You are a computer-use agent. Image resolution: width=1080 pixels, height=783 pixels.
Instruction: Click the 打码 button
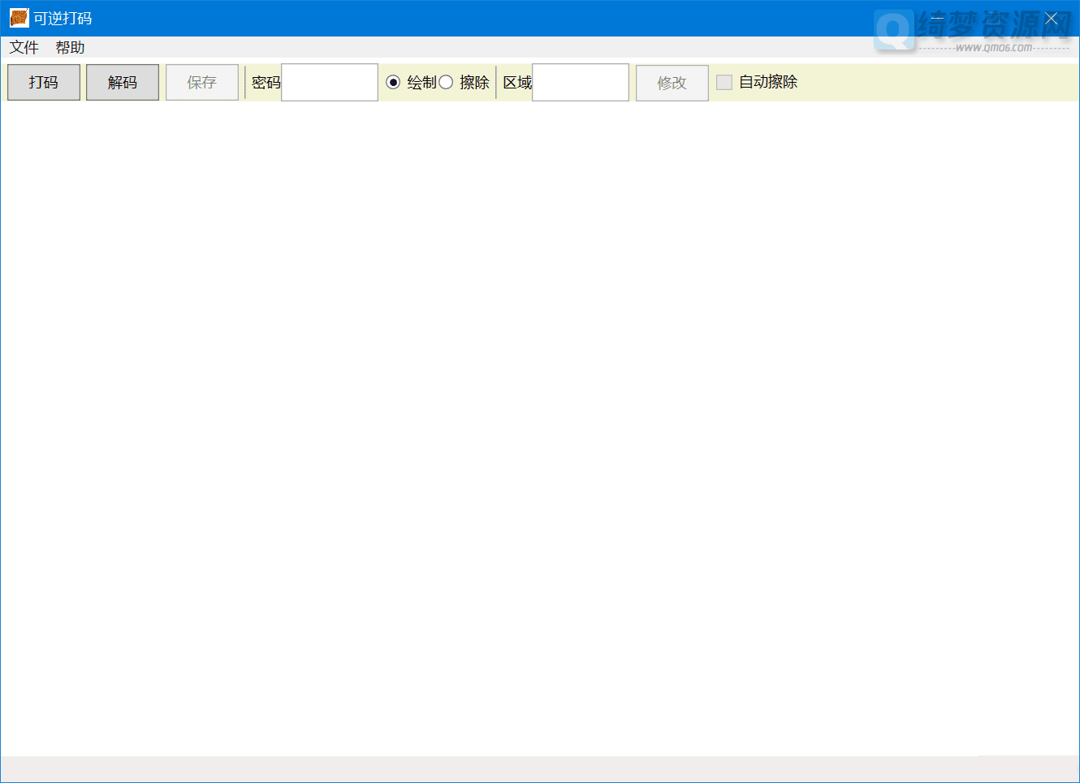44,82
